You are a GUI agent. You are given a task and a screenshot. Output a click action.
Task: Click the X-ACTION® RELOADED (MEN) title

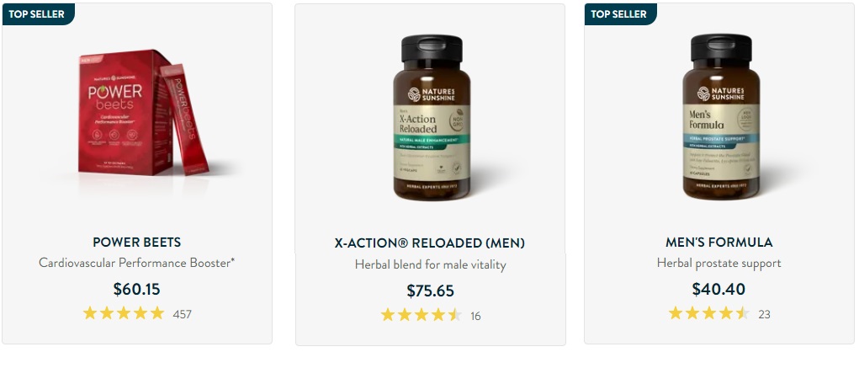coord(430,243)
